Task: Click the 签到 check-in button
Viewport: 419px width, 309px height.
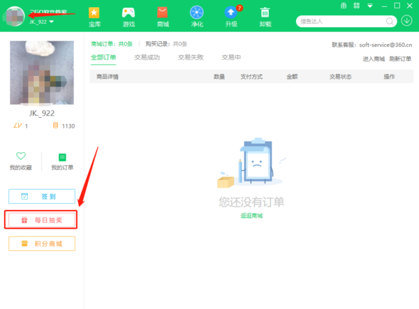Action: (42, 197)
